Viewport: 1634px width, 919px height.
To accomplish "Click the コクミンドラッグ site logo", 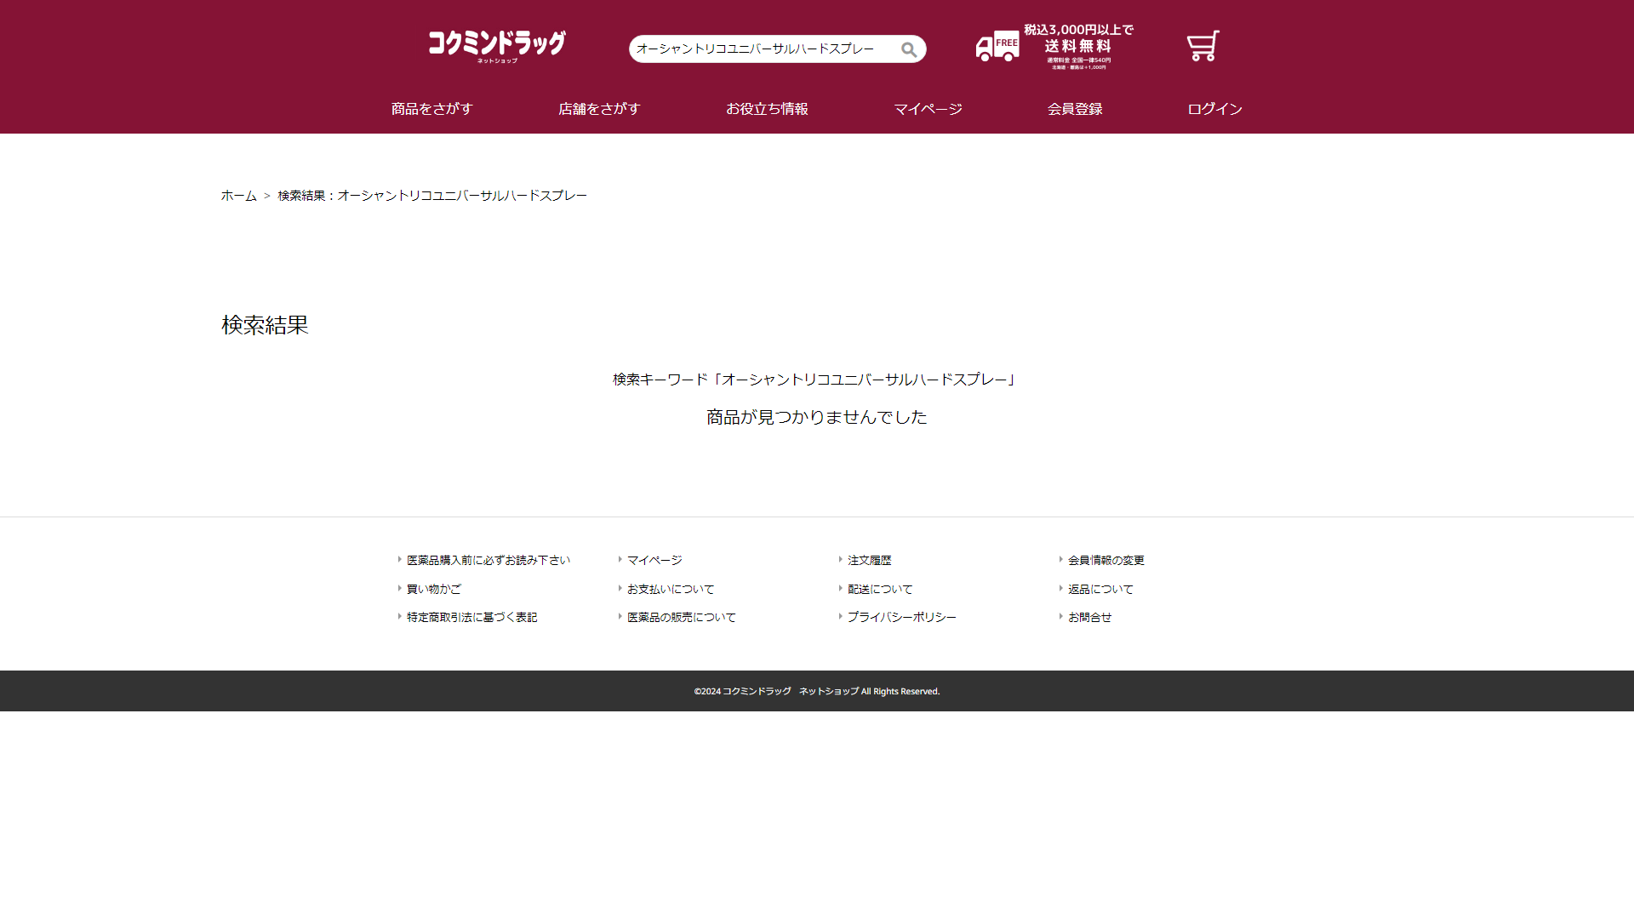I will [x=497, y=46].
